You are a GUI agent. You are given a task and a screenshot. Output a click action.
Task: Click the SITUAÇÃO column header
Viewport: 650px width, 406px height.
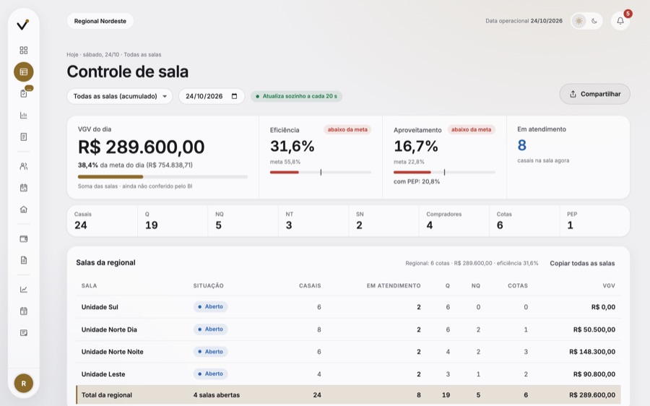click(208, 286)
